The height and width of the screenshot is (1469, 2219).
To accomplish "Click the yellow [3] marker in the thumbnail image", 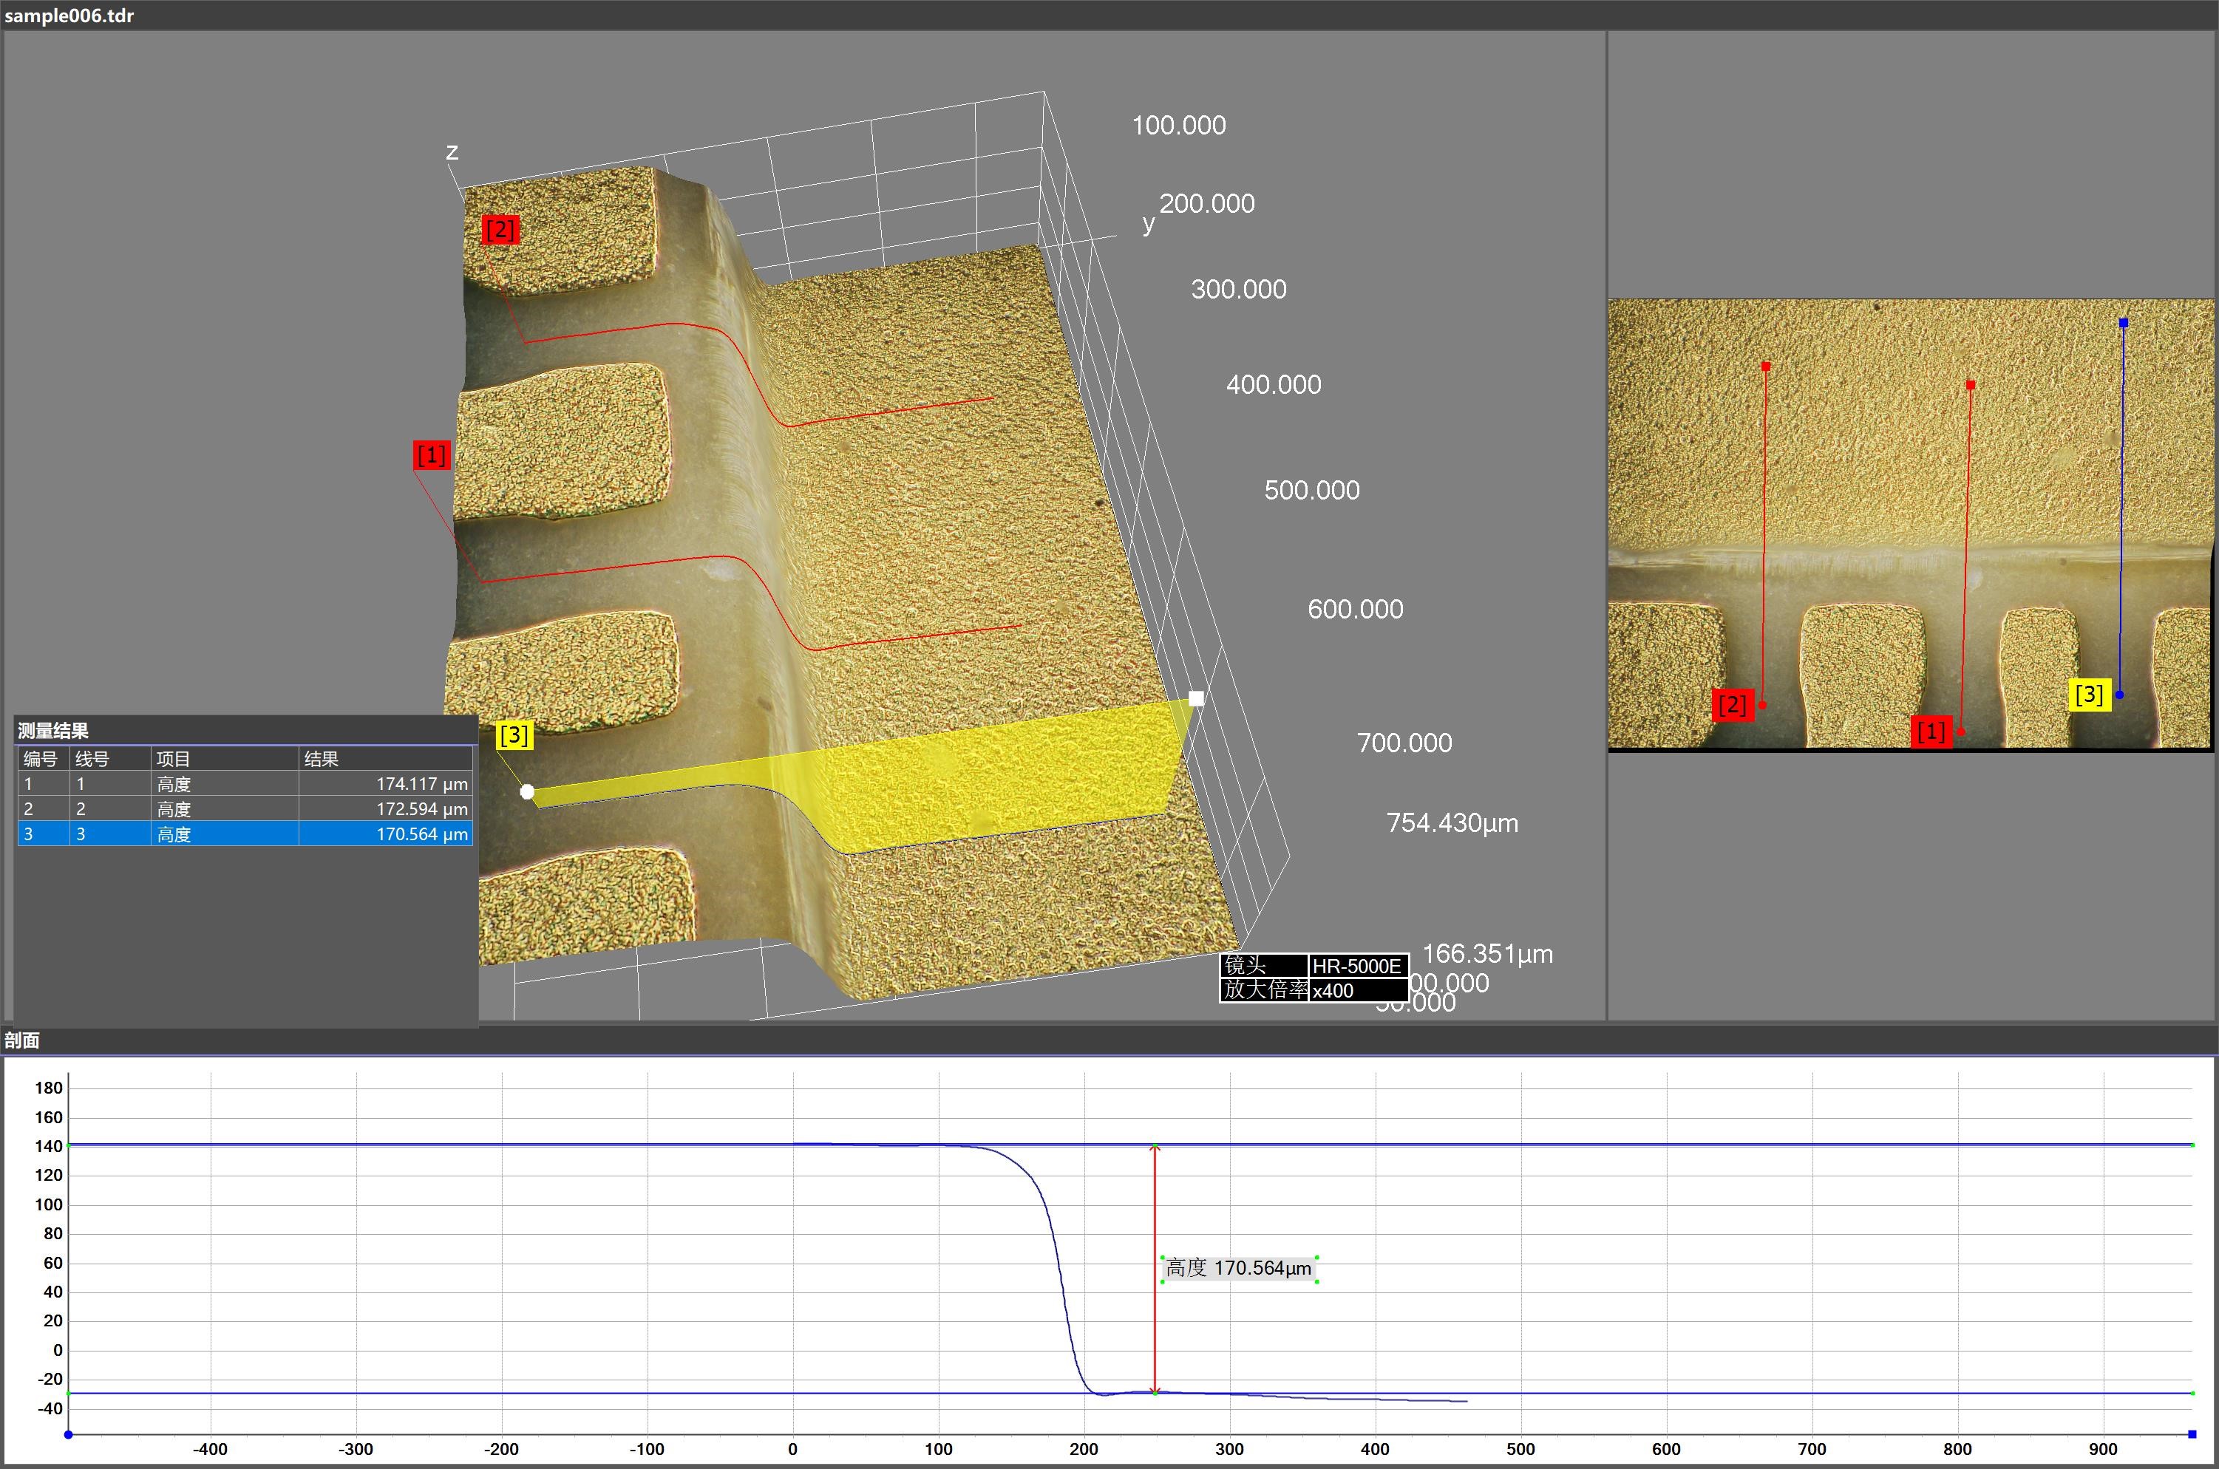I will click(2089, 694).
